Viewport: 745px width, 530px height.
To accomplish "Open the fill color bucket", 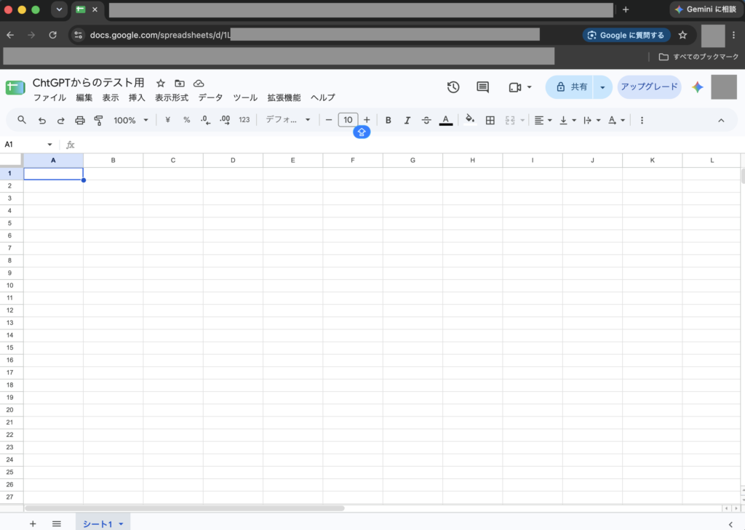I will pos(470,120).
